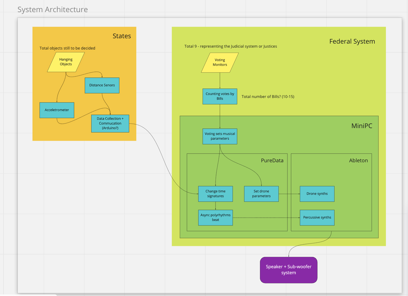The width and height of the screenshot is (408, 296).
Task: Select the Set drone parameters box
Action: [x=261, y=194]
